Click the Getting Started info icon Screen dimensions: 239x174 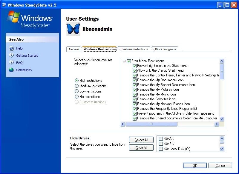(11, 56)
